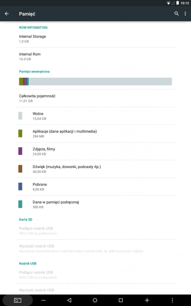Open Dźwięk (muzyka, dzwonki, podcasty) entry

point(95,169)
